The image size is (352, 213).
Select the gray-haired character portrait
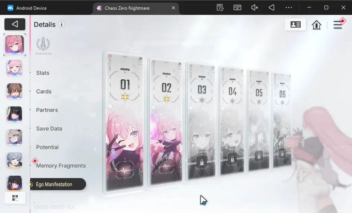pos(15,137)
